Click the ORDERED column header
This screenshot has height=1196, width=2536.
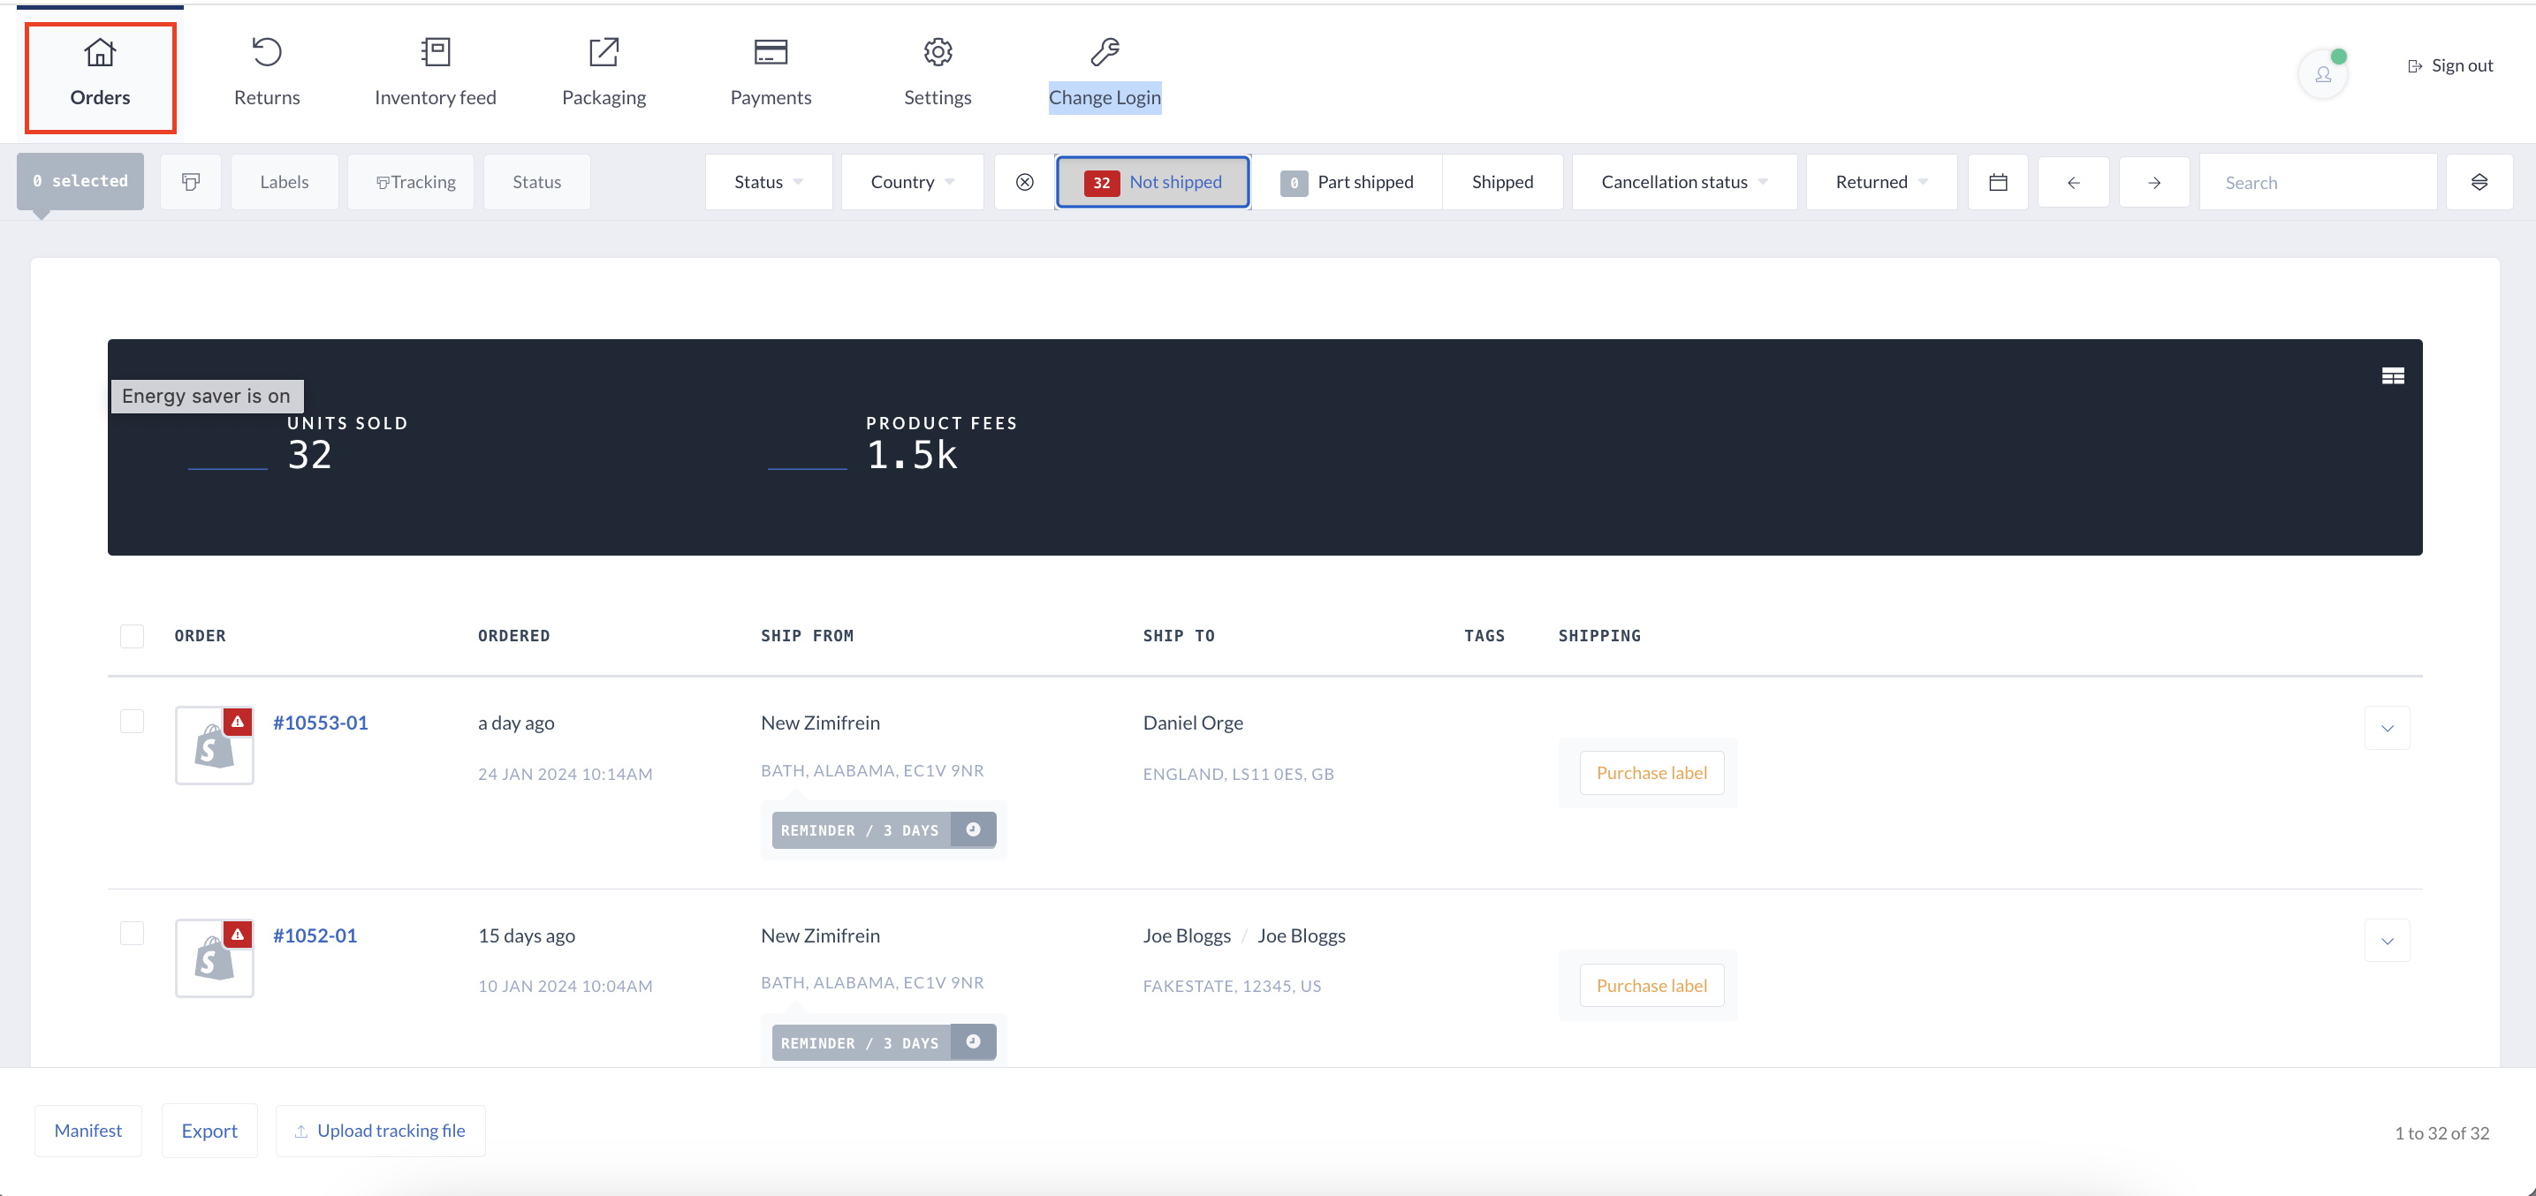(x=514, y=636)
